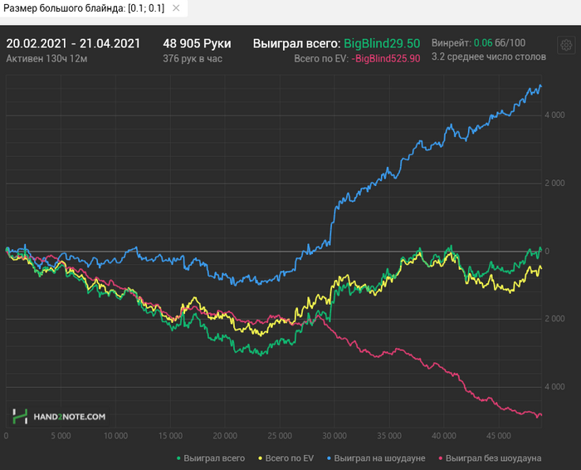Click the green legend dot for total winnings

(178, 458)
